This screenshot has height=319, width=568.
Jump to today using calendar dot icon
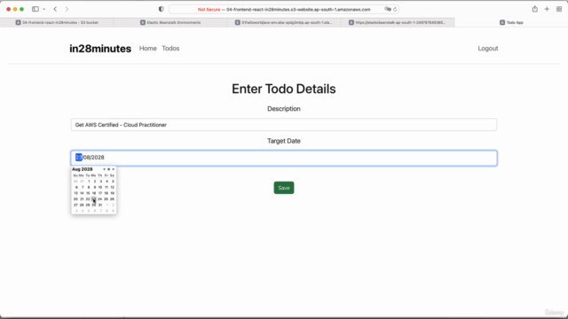[108, 169]
